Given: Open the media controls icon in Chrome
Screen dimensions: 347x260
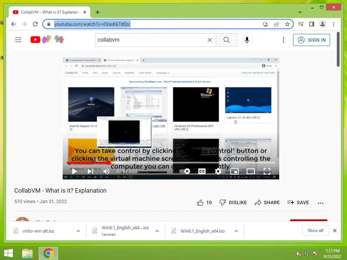Looking at the screenshot, I should tap(301, 24).
